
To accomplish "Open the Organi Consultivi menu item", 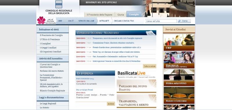I will [x=124, y=21].
